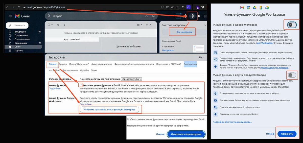
Task: Open the browser snapshot camera icon
Action: [173, 7]
